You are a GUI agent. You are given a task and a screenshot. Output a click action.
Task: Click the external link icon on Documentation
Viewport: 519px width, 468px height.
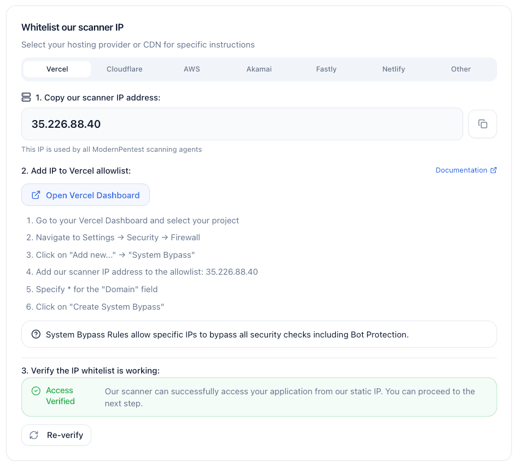[494, 170]
